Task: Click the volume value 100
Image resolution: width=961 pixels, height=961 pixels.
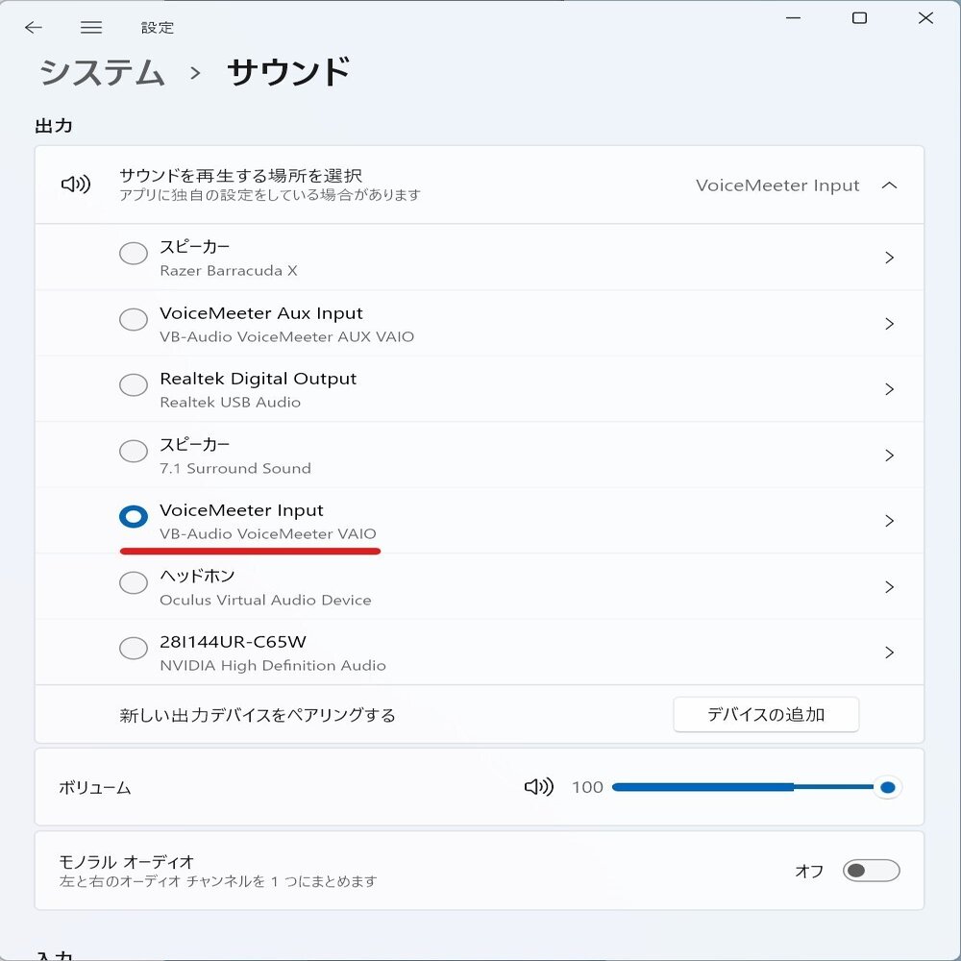Action: pyautogui.click(x=587, y=787)
